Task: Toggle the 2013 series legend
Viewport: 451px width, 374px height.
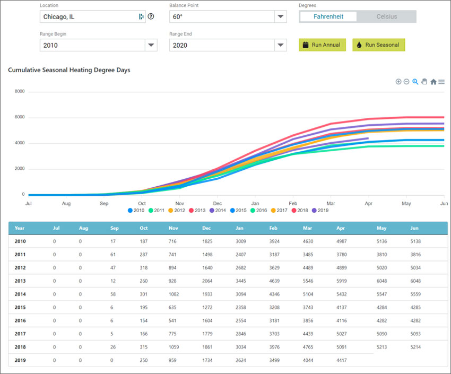Action: click(197, 211)
